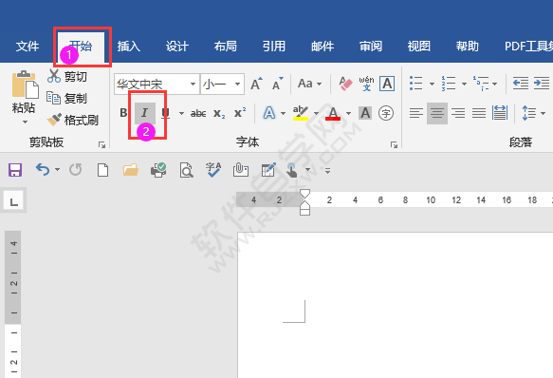This screenshot has width=553, height=378.
Task: Expand the Paste options arrow
Action: [25, 123]
